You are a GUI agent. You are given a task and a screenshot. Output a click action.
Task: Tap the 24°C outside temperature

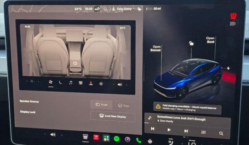click(78, 9)
